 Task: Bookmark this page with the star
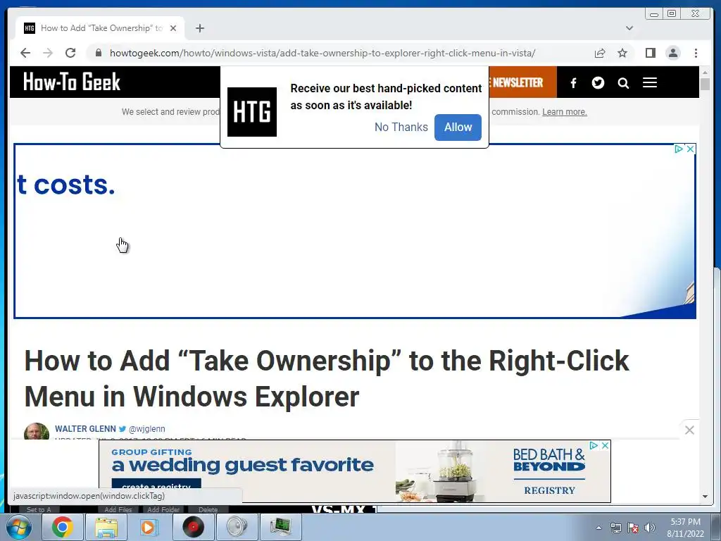coord(622,53)
